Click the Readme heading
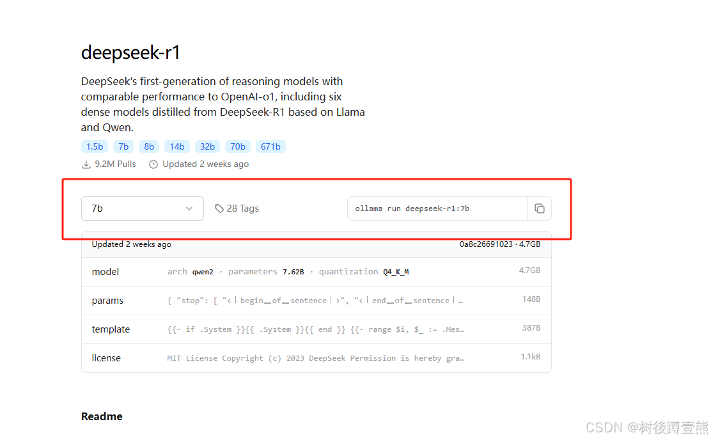 [x=102, y=416]
